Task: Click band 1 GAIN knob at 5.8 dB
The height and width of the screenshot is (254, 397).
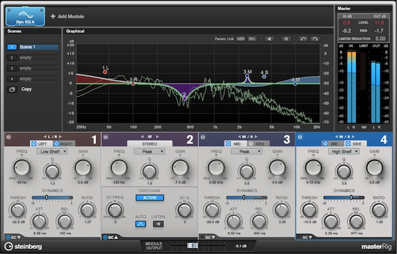Action: pyautogui.click(x=83, y=168)
